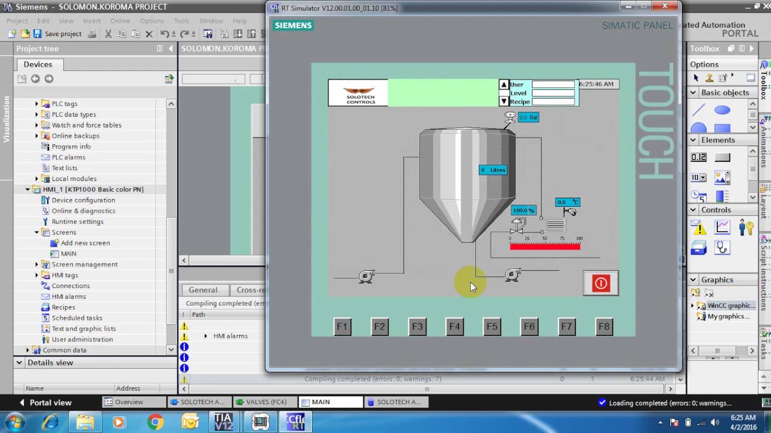Click the Redo arrow icon
Screen dimensions: 771x433
pos(185,34)
